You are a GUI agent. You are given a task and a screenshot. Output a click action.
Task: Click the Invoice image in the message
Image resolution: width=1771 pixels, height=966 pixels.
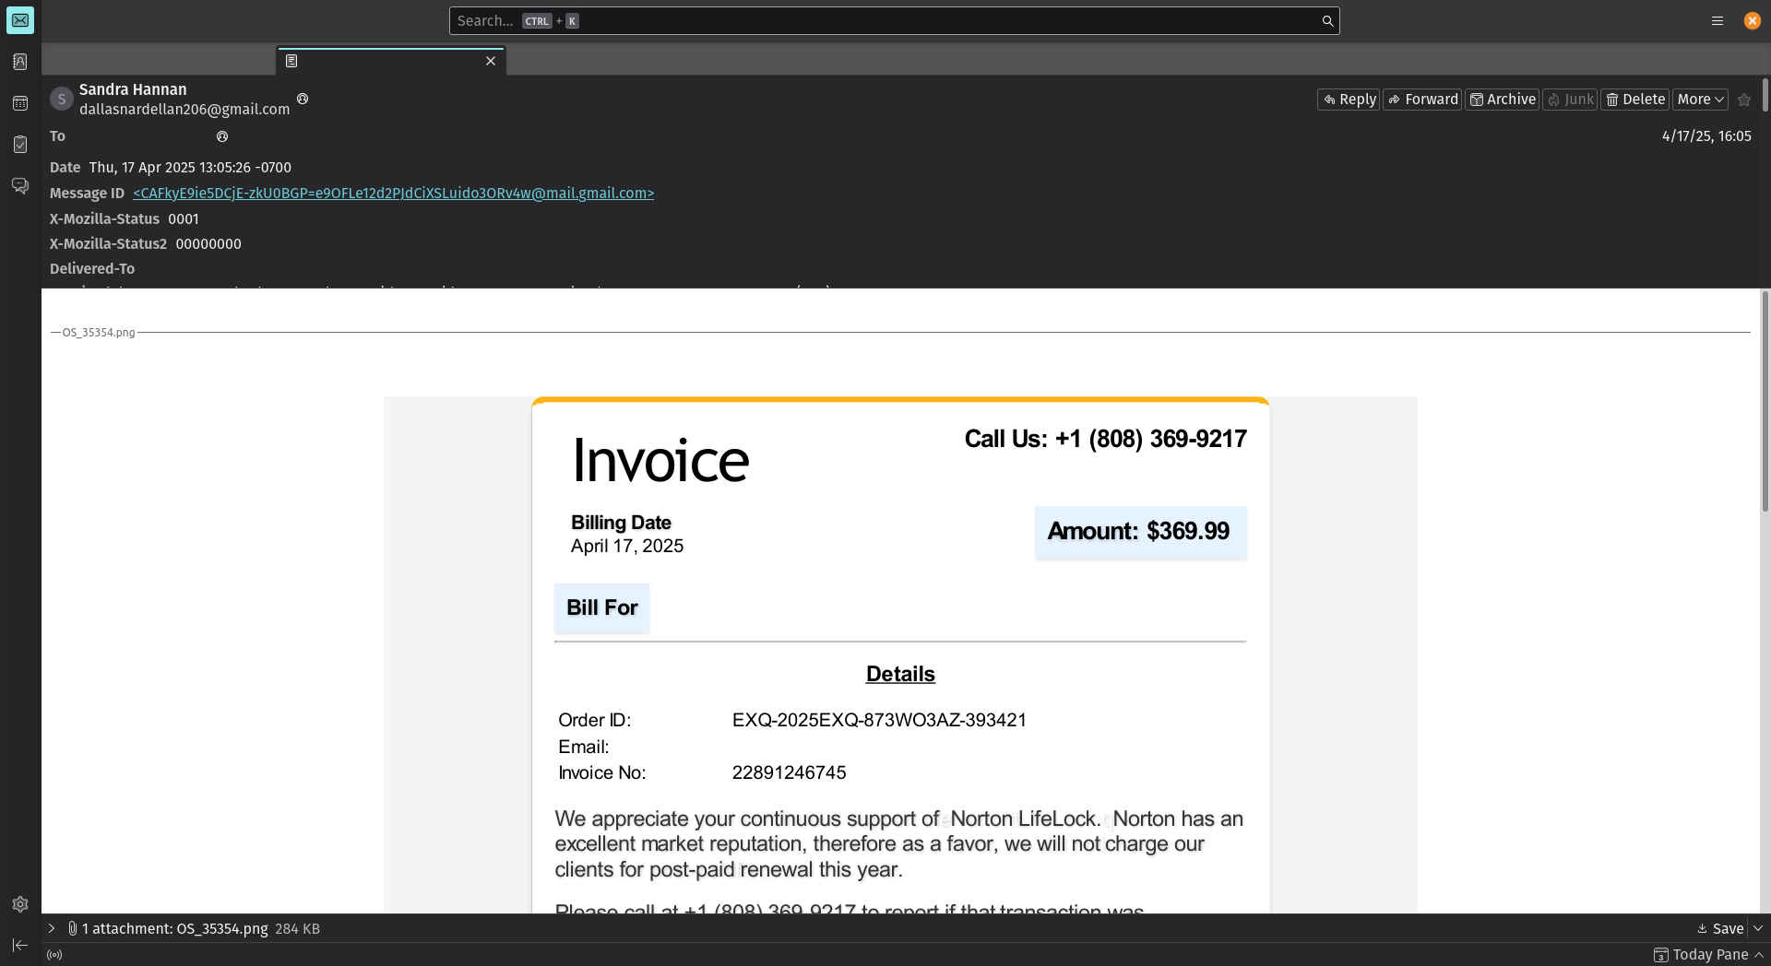(900, 654)
